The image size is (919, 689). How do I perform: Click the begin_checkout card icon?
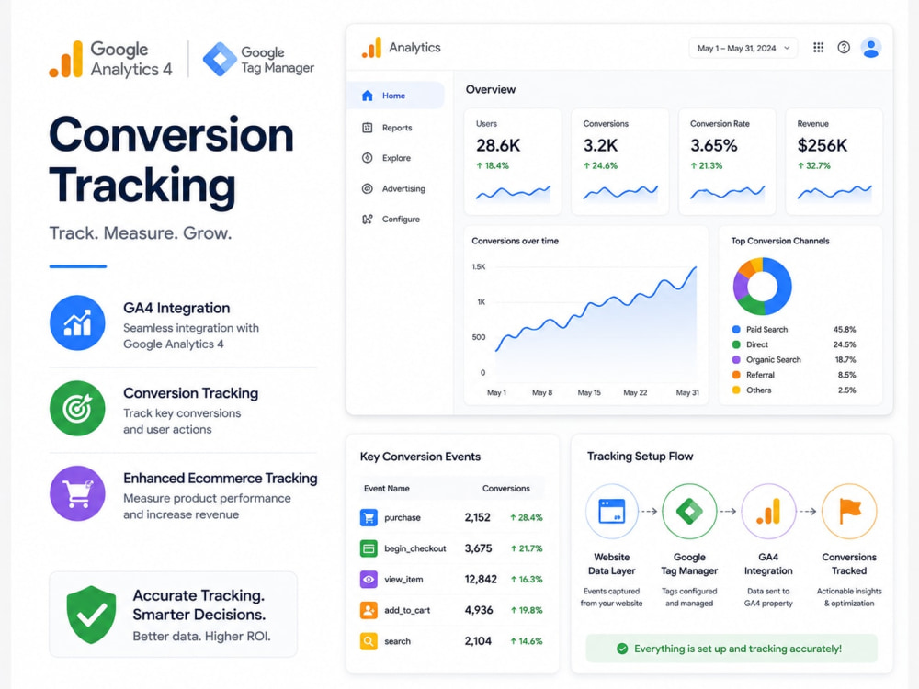(369, 548)
